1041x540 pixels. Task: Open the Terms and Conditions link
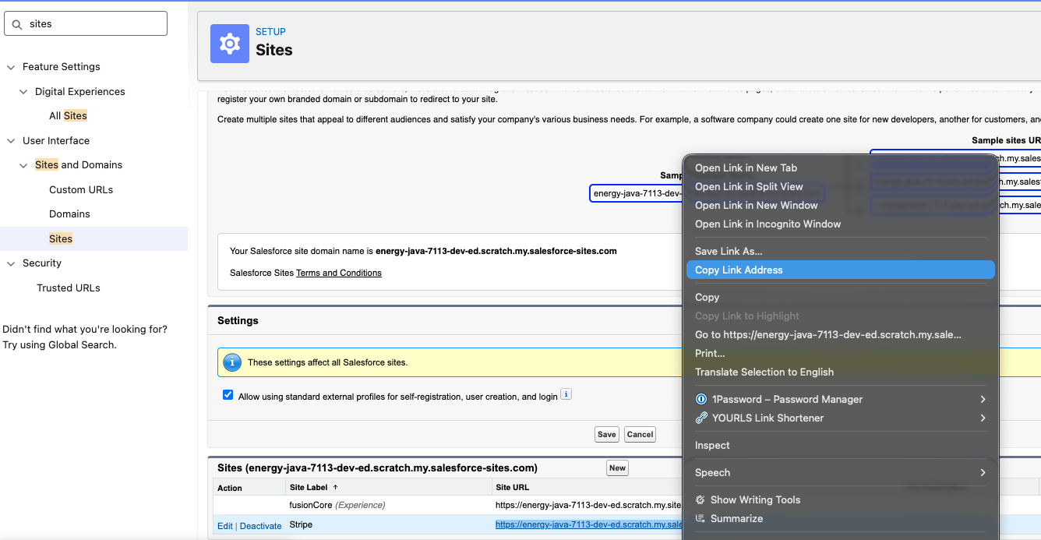coord(339,273)
